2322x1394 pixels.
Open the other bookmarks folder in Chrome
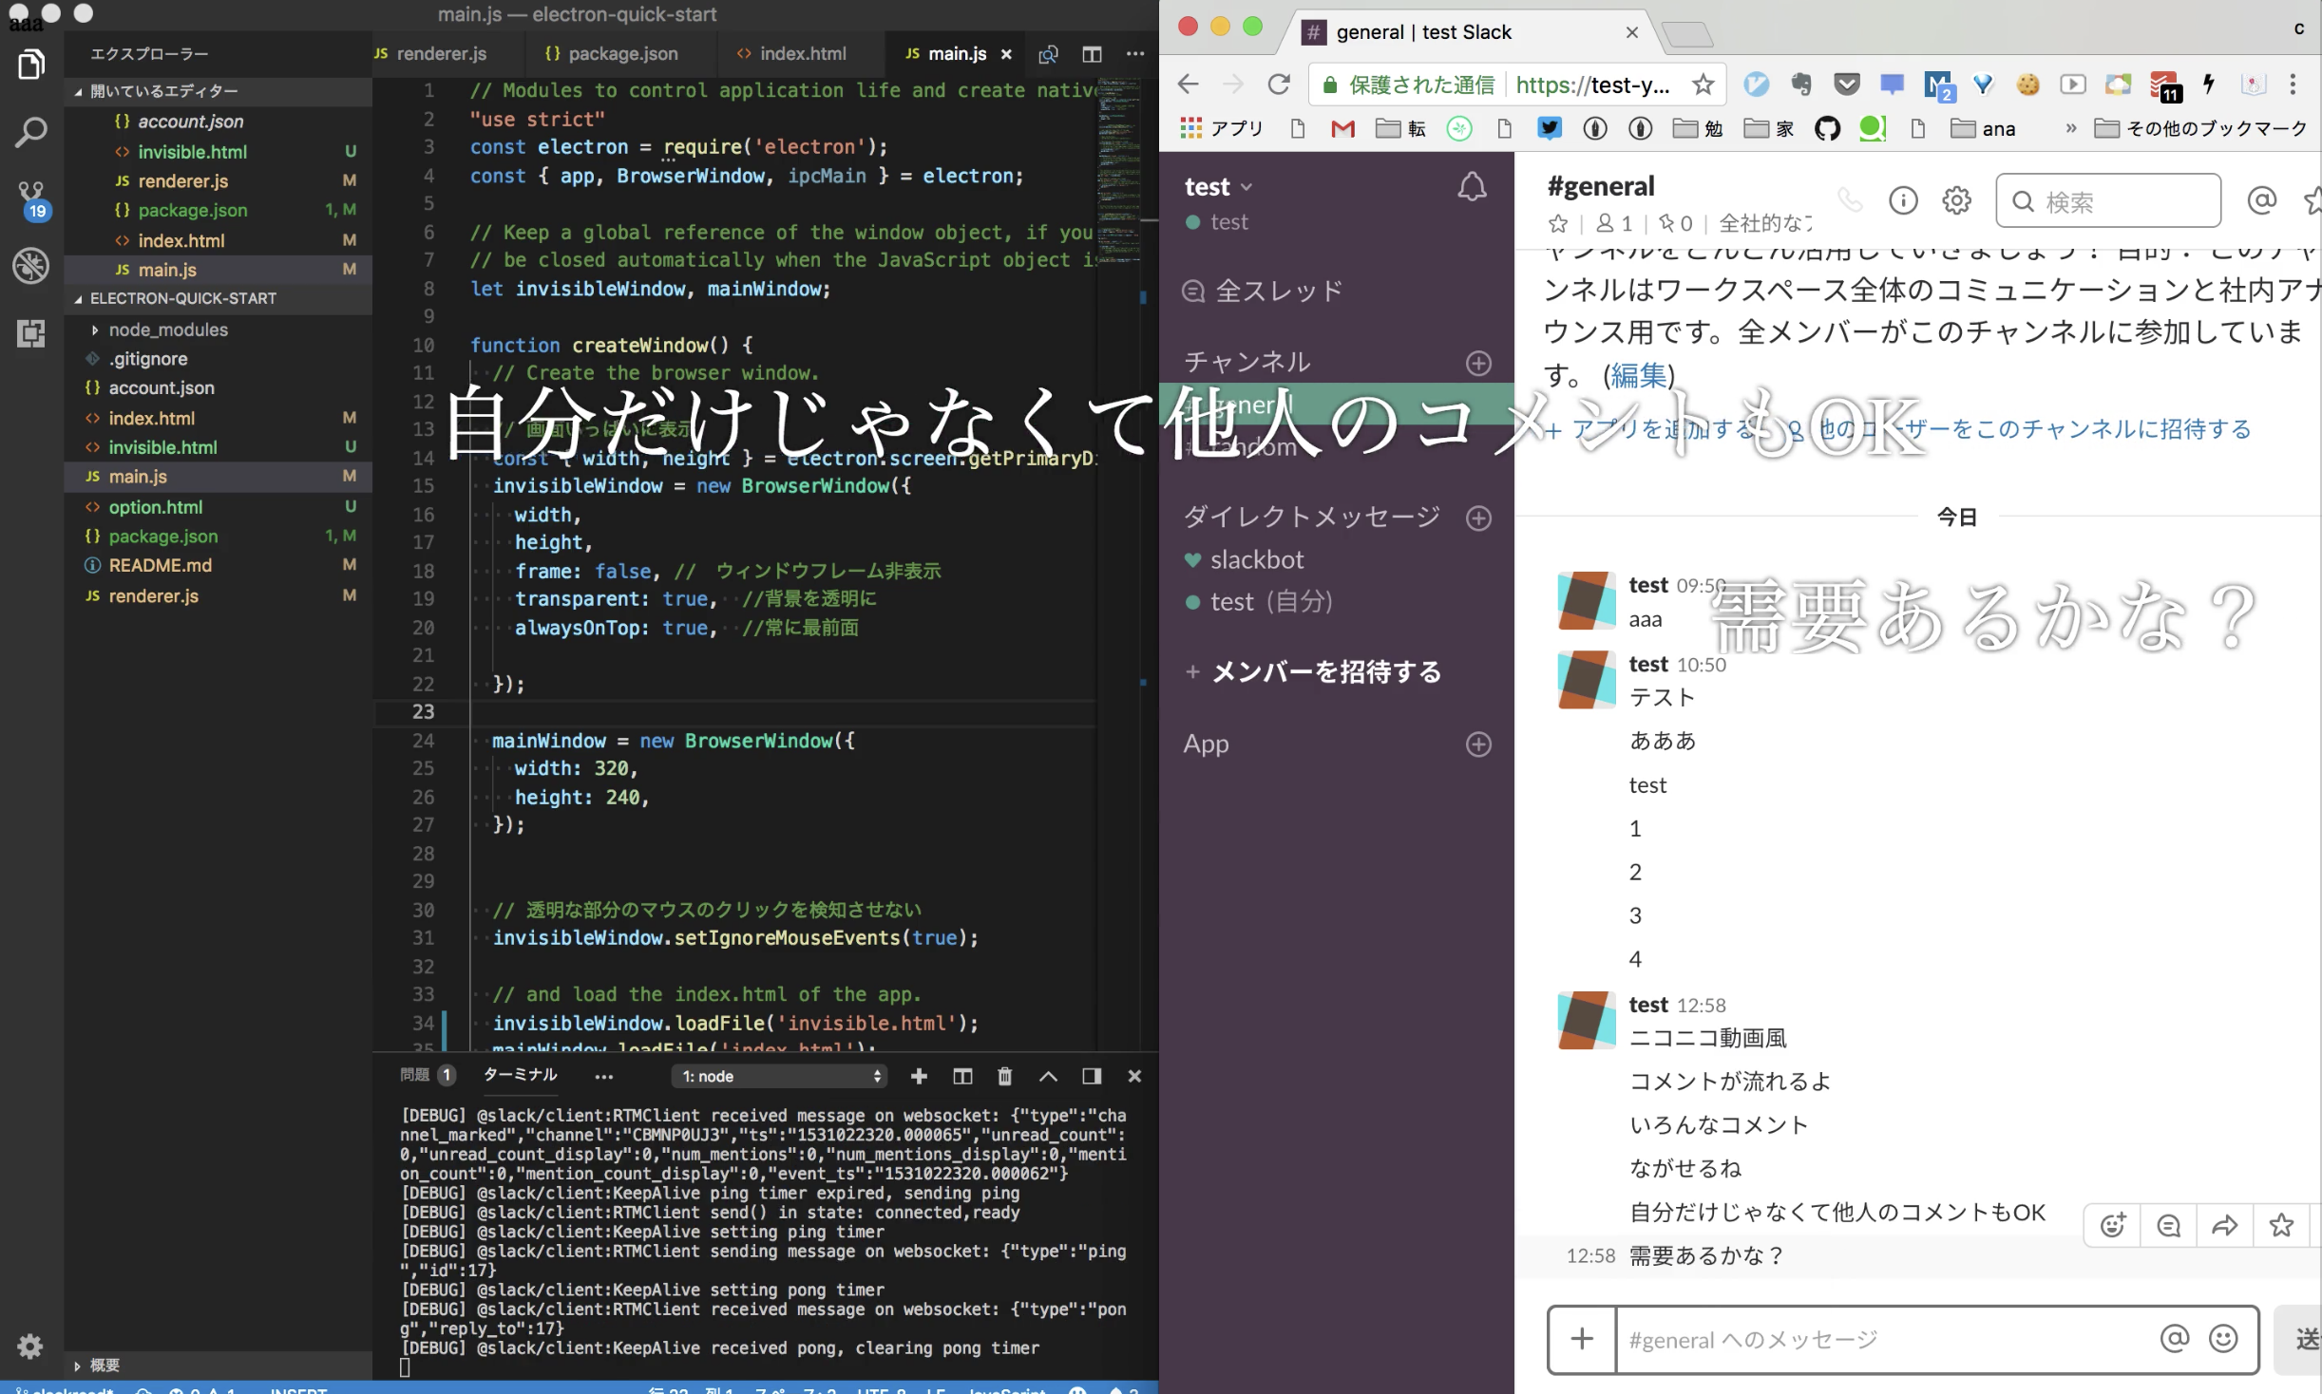click(2199, 128)
